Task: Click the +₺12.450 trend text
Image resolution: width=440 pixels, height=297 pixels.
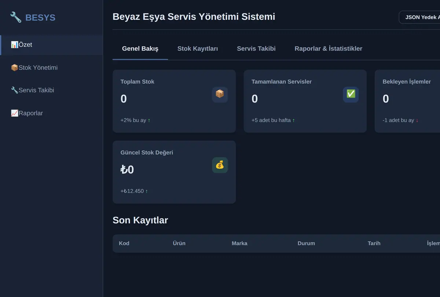Action: point(134,191)
